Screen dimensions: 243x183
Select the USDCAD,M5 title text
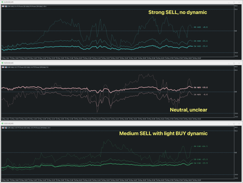[9, 124]
